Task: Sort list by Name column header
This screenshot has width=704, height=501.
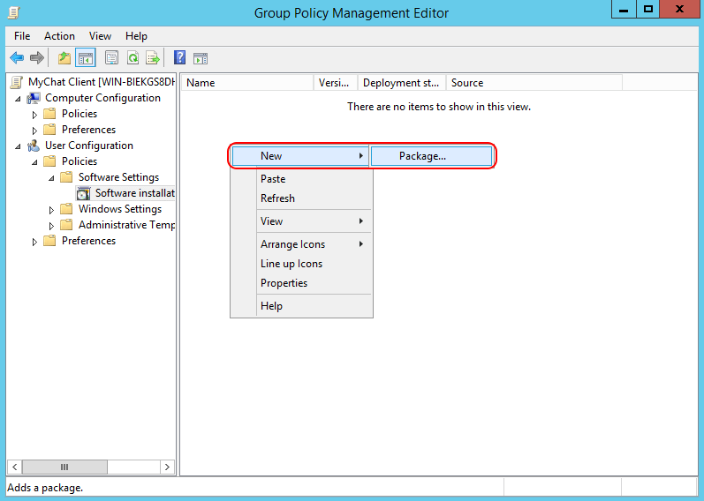Action: point(247,83)
